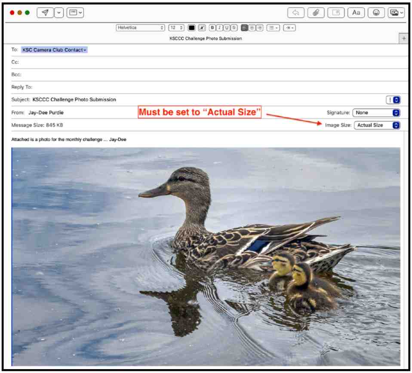This screenshot has width=412, height=373.
Task: Open the list style bullet menu
Action: coord(273,28)
